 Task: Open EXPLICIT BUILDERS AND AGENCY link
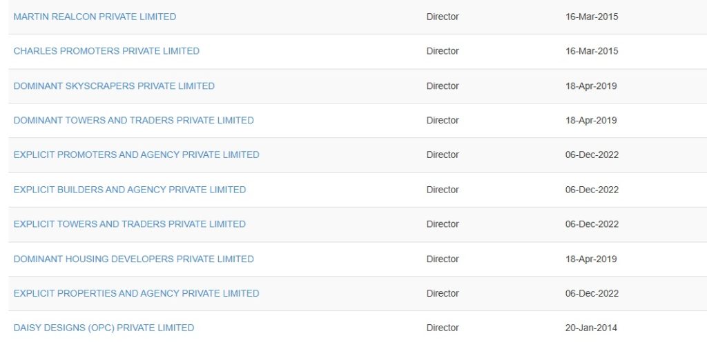tap(129, 190)
